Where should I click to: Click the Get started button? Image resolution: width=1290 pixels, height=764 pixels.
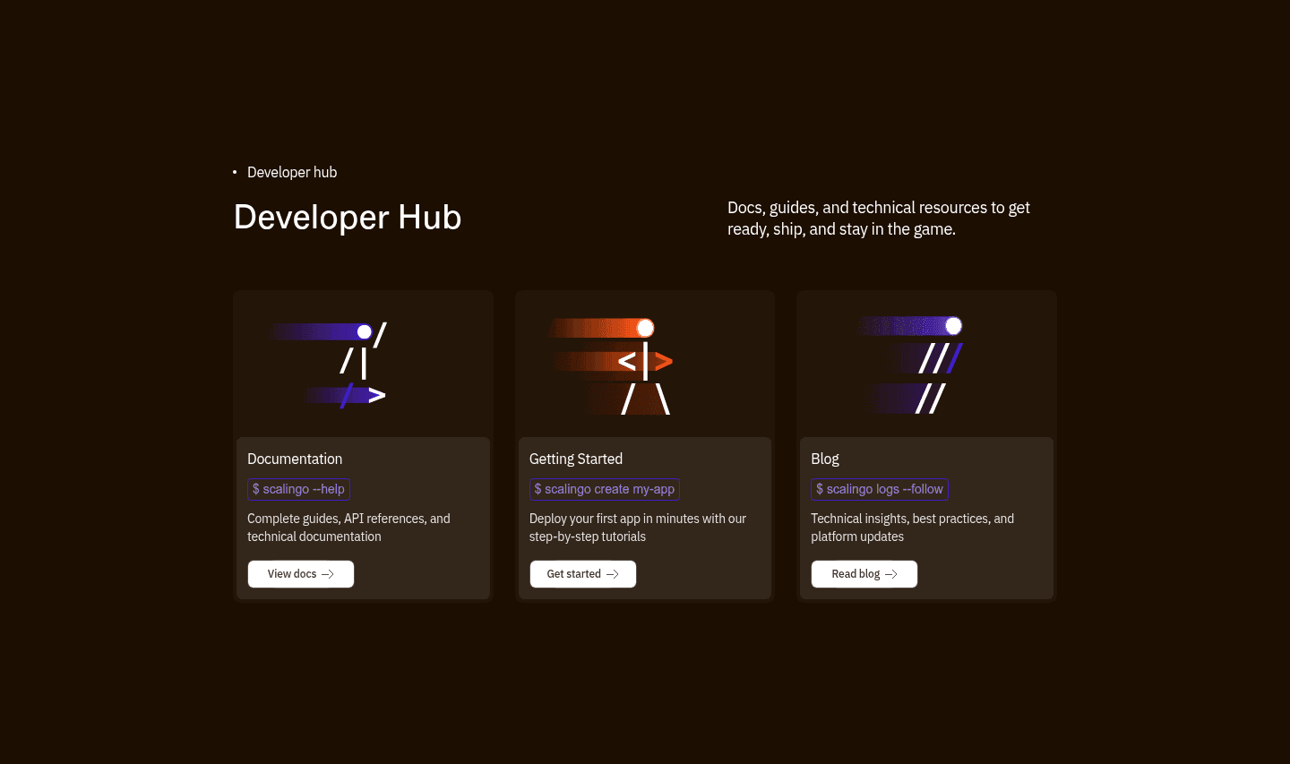(x=583, y=574)
